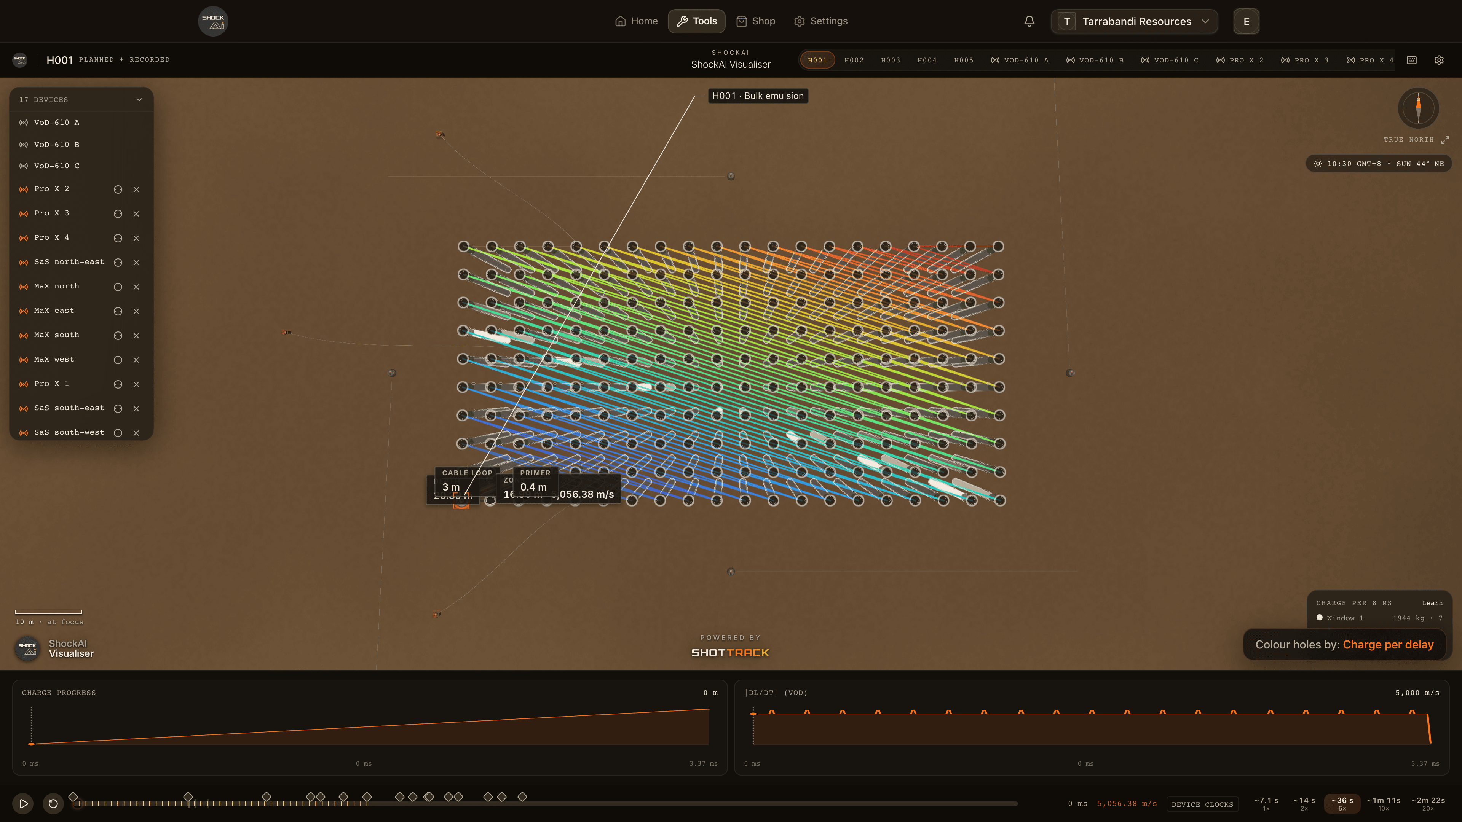
Task: Open the Tools menu
Action: pos(696,21)
